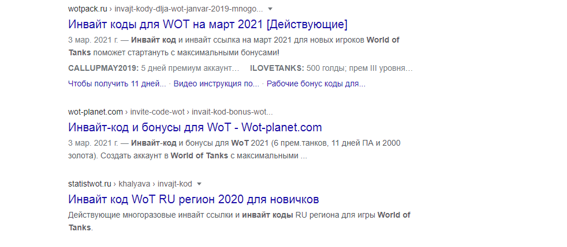Screen dimensions: 567x247
Task: Expand dropdown arrow next to wotpack.ru URL
Action: (x=270, y=9)
